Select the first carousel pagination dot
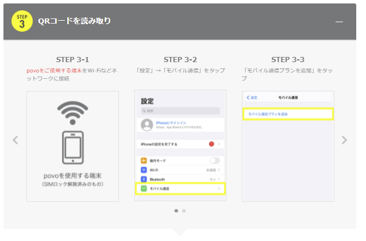The height and width of the screenshot is (241, 366). [176, 211]
